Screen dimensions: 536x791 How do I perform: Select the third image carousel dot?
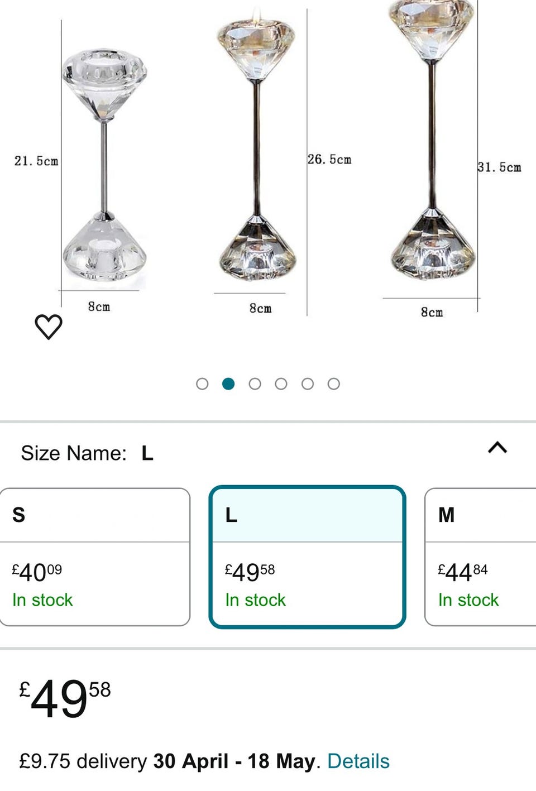[255, 384]
